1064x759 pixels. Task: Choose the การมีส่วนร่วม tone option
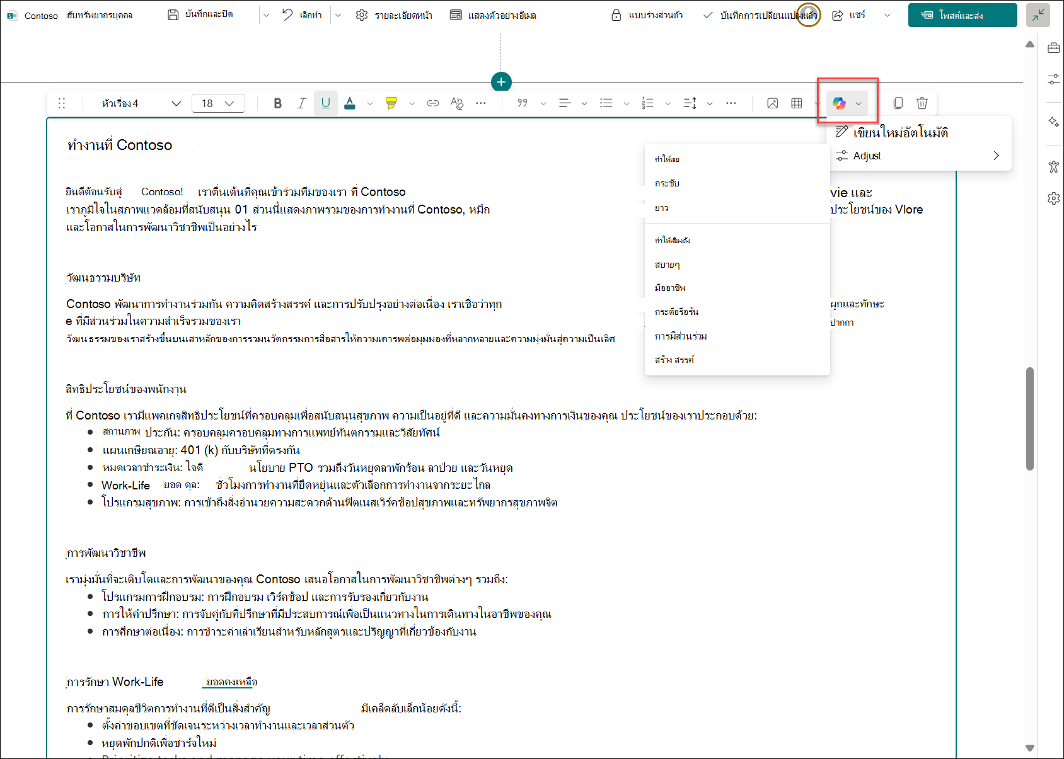point(737,336)
